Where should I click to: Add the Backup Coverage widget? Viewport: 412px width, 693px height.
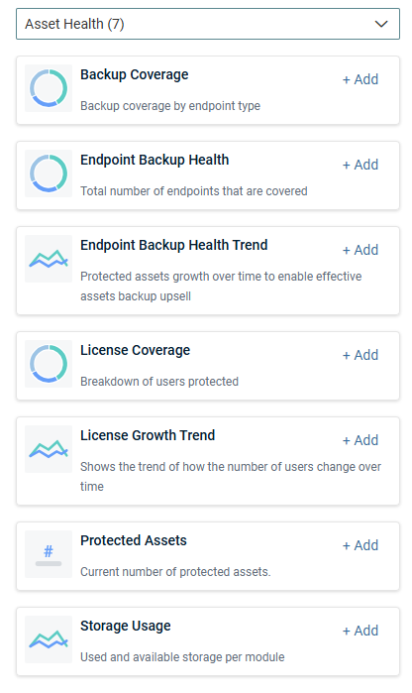360,79
